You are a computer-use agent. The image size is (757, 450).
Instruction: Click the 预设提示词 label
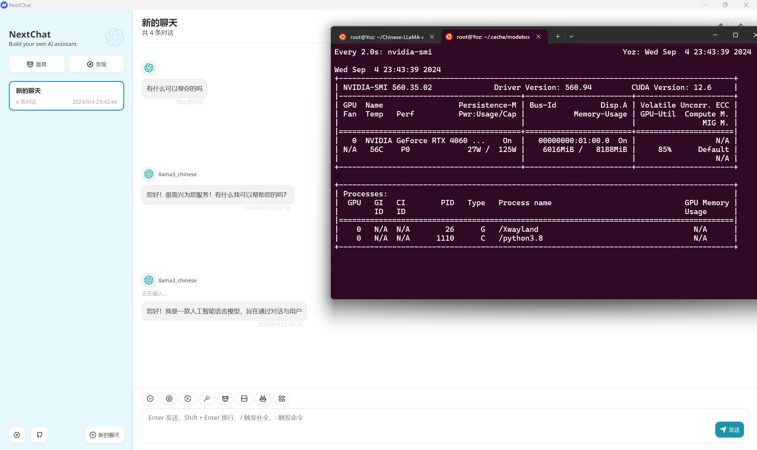190,102
